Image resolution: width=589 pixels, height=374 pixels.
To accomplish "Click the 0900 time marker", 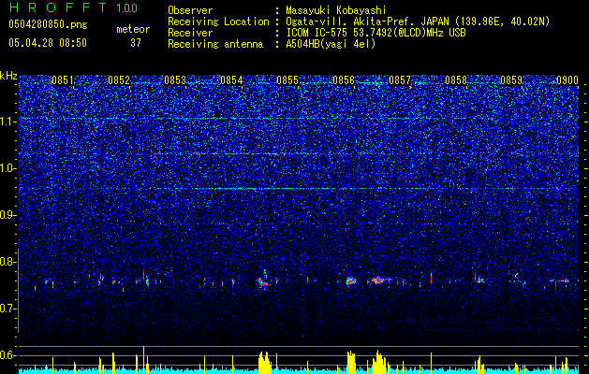I will pos(567,80).
